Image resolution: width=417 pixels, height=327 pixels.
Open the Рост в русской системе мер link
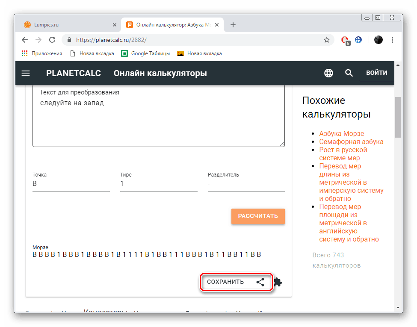click(x=343, y=154)
